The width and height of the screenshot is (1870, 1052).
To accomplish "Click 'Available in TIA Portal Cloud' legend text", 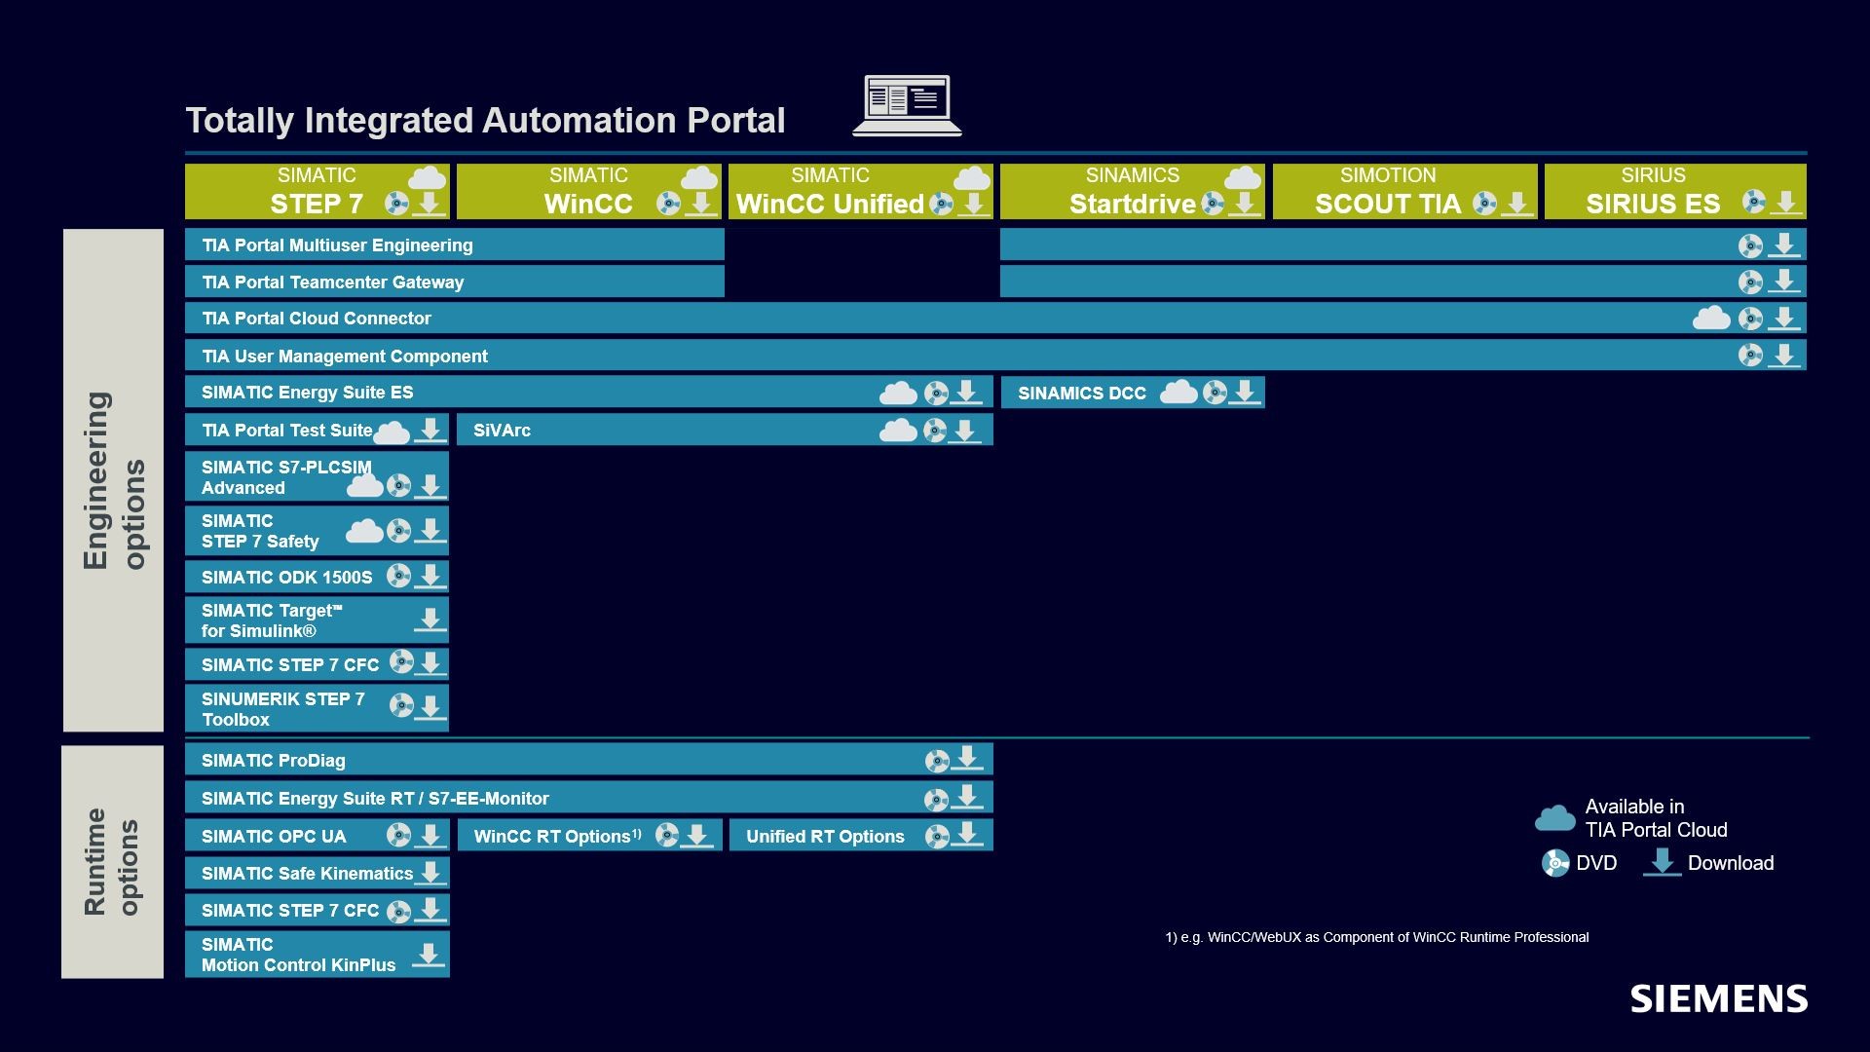I will point(1656,818).
